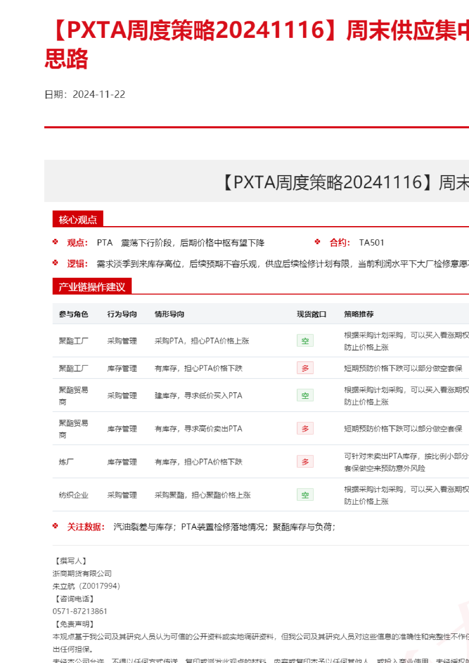Click the 参与角色 column header
This screenshot has width=469, height=663.
click(x=73, y=314)
